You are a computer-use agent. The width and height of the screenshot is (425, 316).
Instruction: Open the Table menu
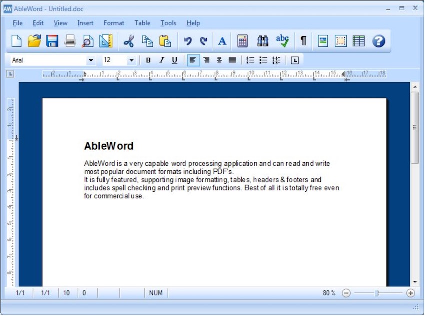coord(142,23)
